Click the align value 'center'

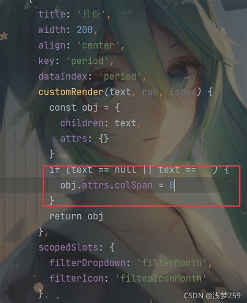(98, 46)
